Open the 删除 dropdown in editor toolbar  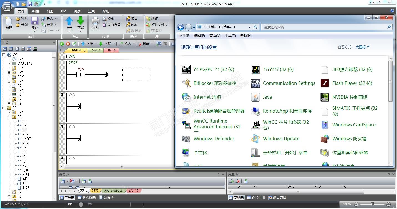[152, 44]
